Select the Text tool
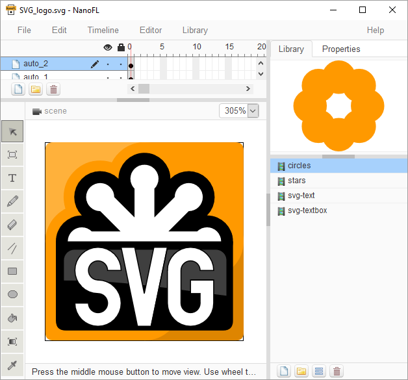 [12, 178]
